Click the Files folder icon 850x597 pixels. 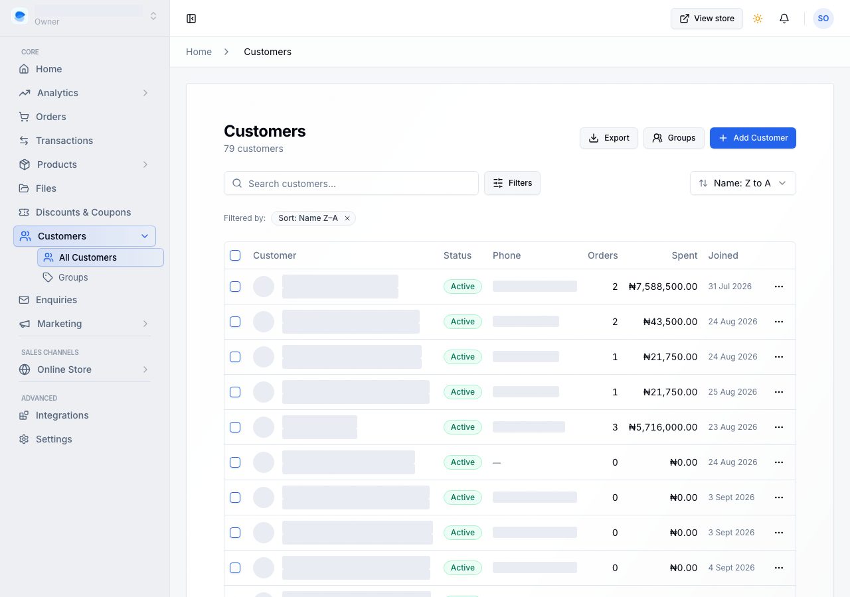pos(24,188)
